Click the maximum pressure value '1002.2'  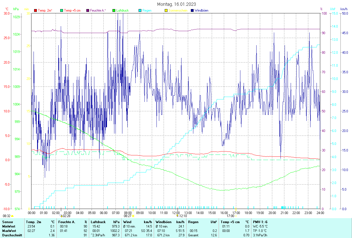(115, 231)
